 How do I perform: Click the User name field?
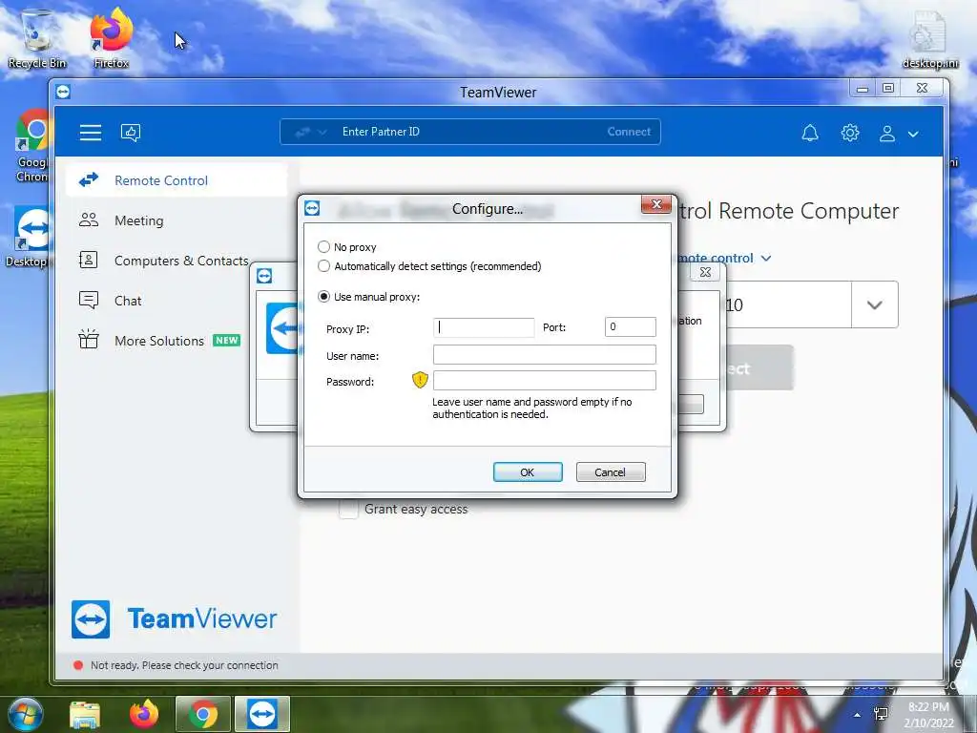pyautogui.click(x=545, y=355)
